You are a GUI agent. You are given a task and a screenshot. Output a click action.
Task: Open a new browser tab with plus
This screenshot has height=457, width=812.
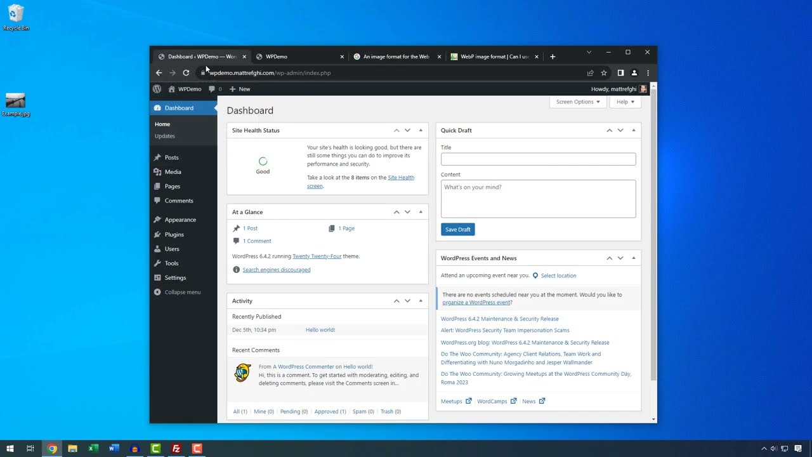pos(553,56)
